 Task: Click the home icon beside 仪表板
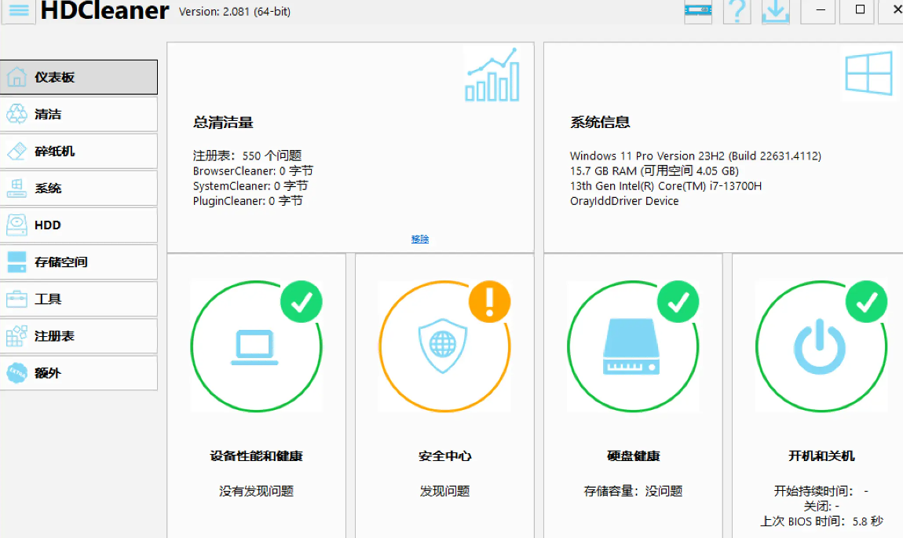(x=16, y=77)
